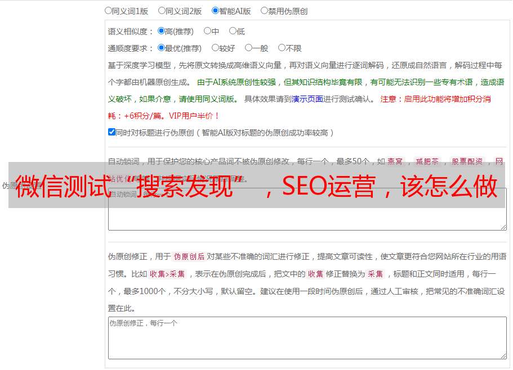Grab the 伪原创修正 textarea resize handle
This screenshot has width=513, height=370.
503,356
